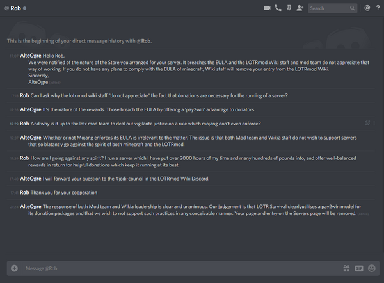Screen dimensions: 384x283
Task: Open recent mentions with @ icon
Action: tap(367, 8)
